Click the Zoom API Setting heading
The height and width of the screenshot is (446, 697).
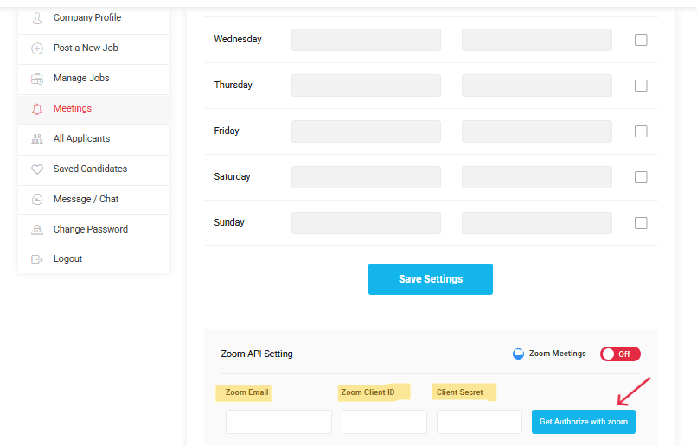coord(257,354)
